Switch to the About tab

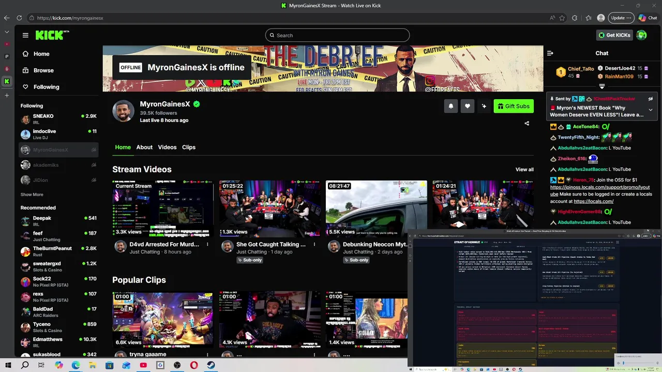pyautogui.click(x=144, y=147)
